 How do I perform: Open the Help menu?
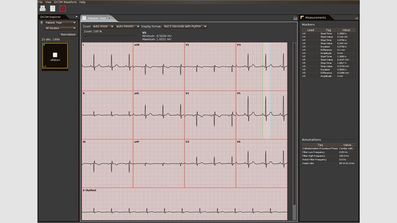(x=82, y=2)
